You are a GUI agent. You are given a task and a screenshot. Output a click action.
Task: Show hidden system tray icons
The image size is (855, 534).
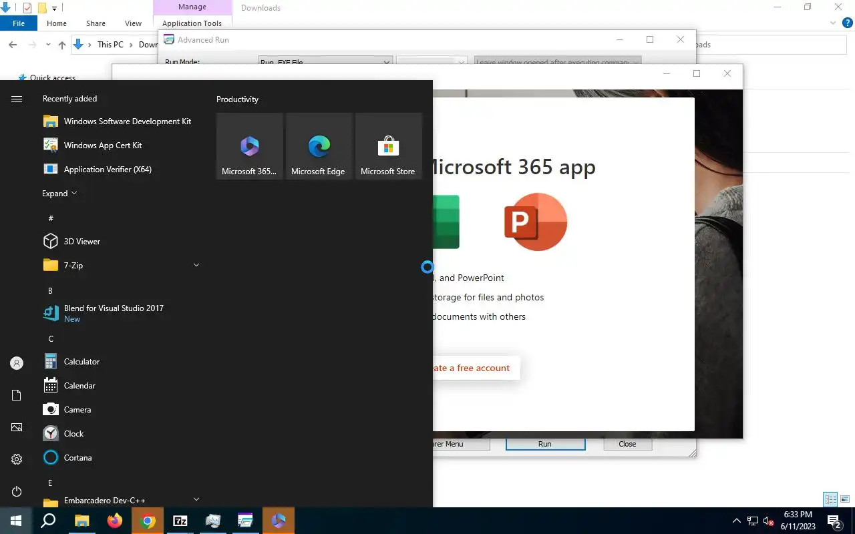coord(737,521)
